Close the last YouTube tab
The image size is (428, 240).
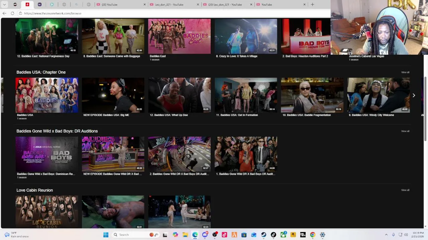tap(304, 4)
